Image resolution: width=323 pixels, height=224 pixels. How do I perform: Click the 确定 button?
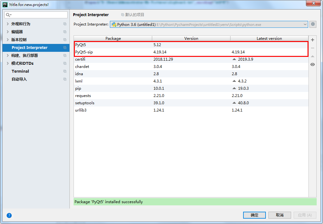[x=254, y=215]
